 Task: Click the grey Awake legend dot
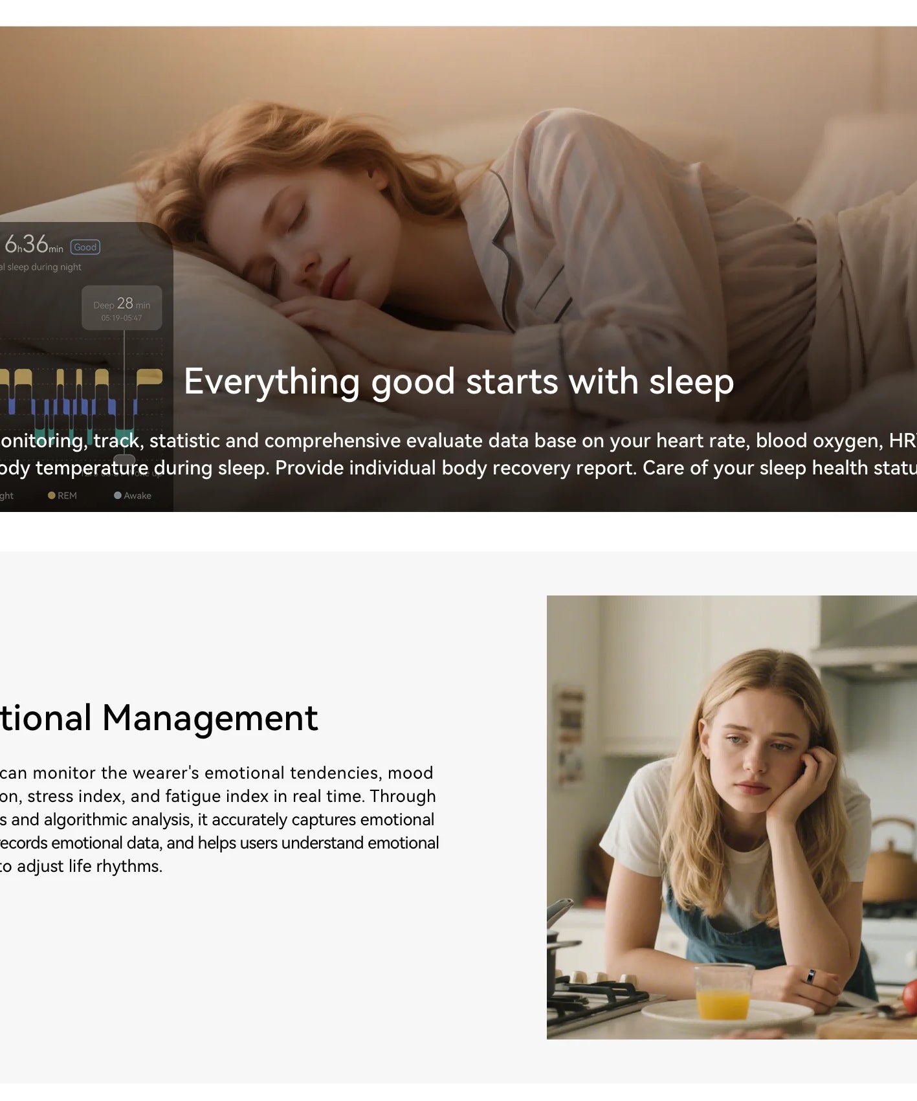[x=117, y=495]
